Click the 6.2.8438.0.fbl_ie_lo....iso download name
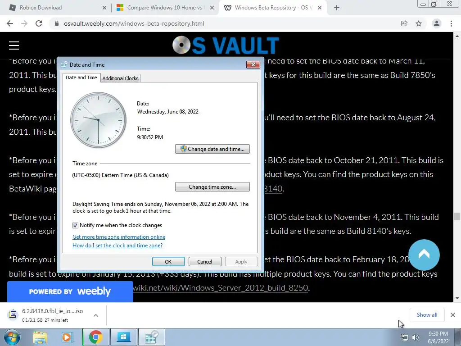Screen dimensions: 461x346 [x=52, y=311]
